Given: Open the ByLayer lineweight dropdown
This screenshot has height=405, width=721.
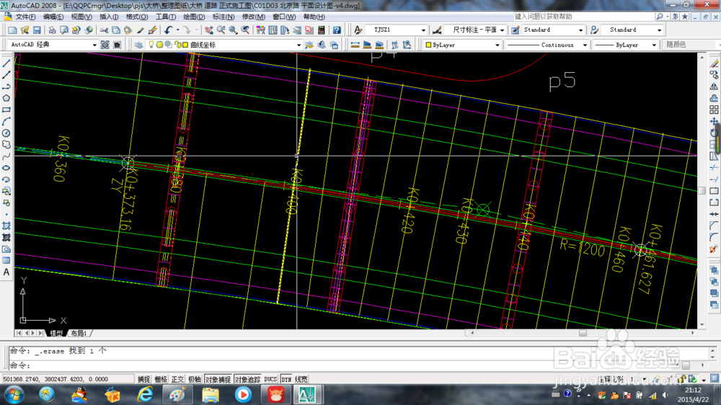Looking at the screenshot, I should [654, 45].
